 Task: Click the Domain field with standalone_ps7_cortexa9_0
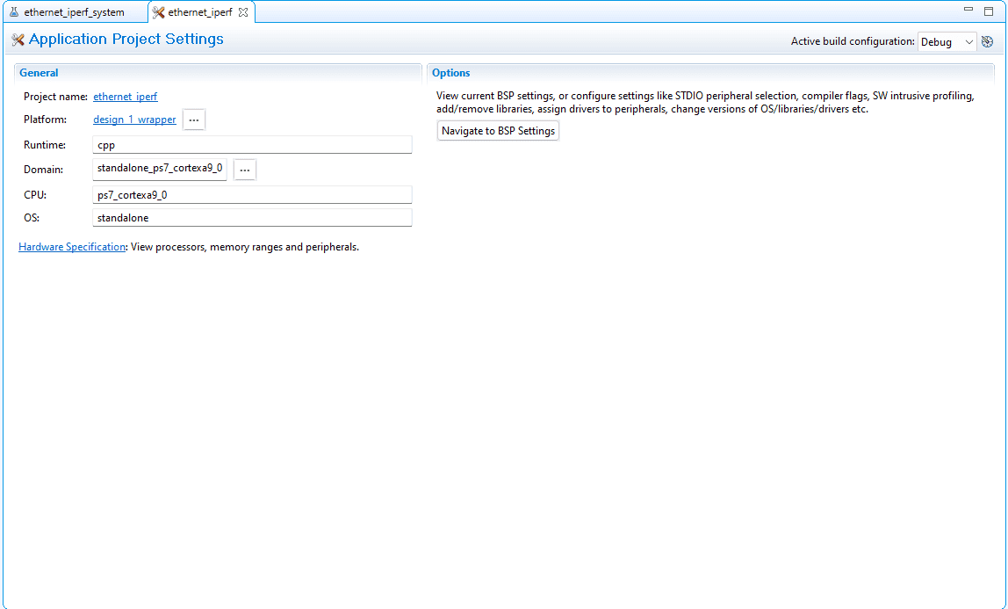pos(160,169)
